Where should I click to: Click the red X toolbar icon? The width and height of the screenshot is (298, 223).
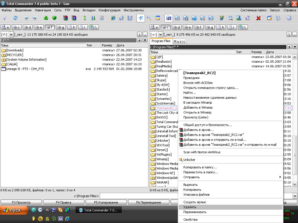258,18
